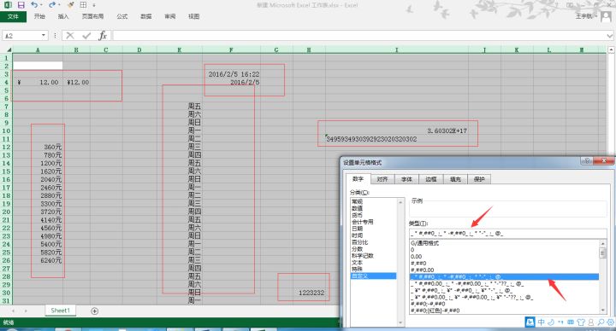Image resolution: width=616 pixels, height=331 pixels.
Task: Open the customize quick access toolbar arrow
Action: pos(94,5)
